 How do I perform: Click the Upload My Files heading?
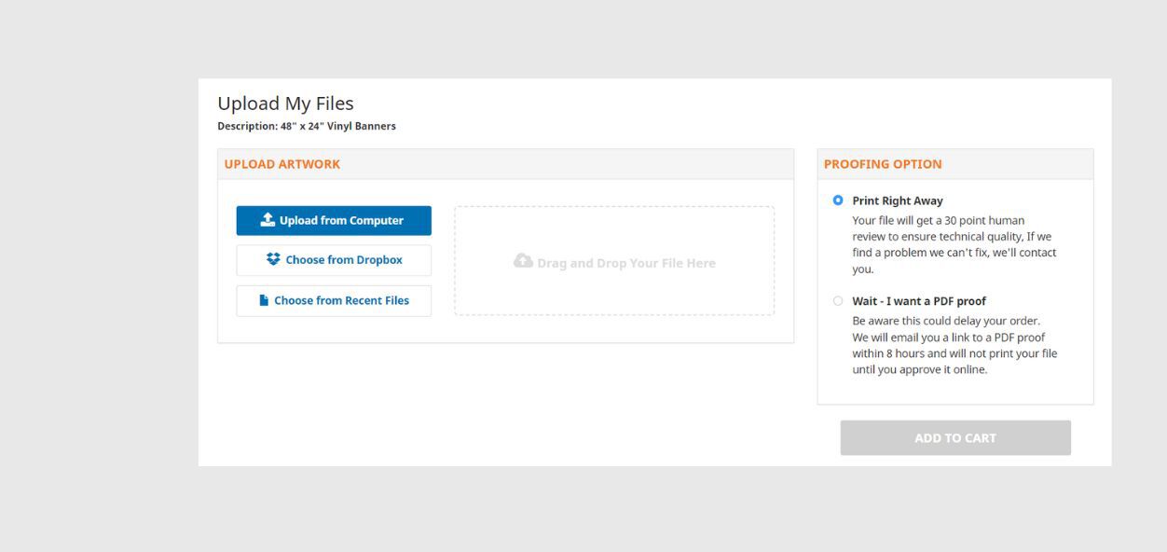tap(285, 103)
